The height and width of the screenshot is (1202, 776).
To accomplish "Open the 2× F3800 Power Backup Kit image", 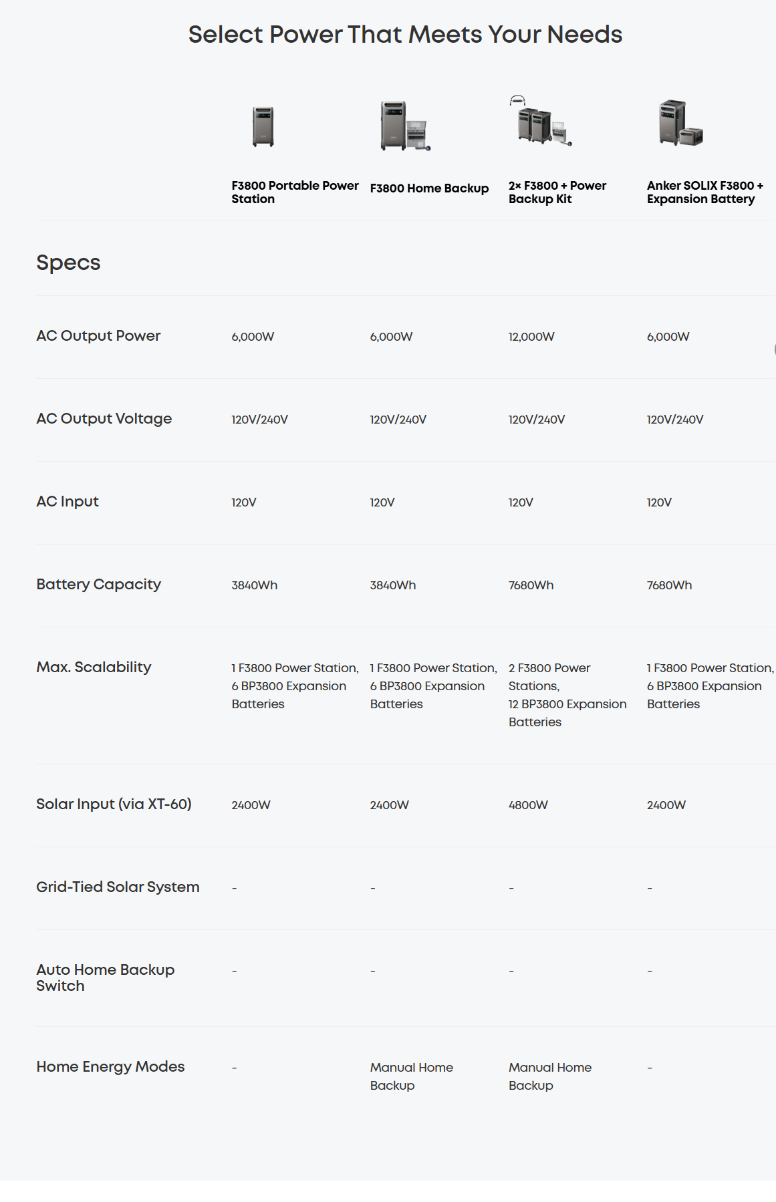I will tap(541, 123).
